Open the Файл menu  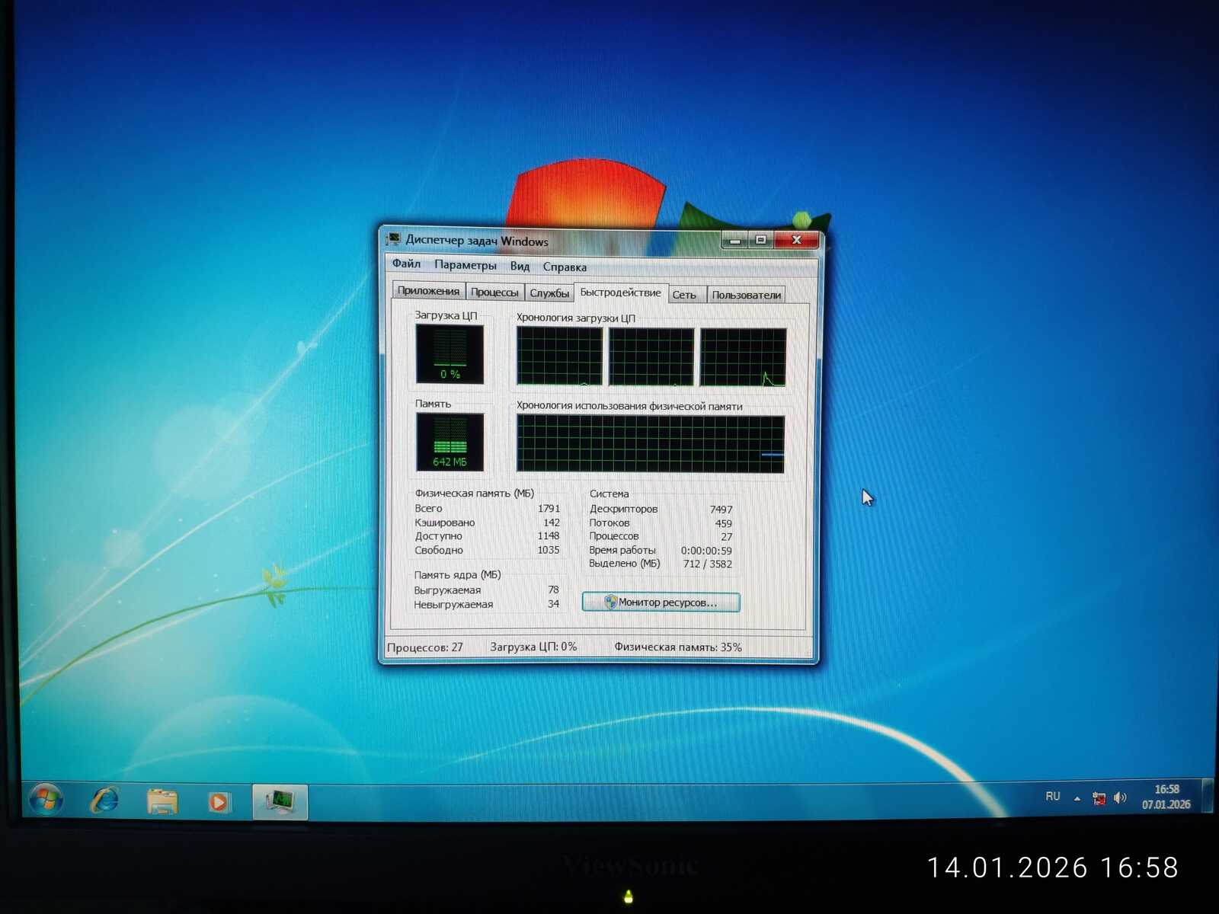pyautogui.click(x=406, y=264)
